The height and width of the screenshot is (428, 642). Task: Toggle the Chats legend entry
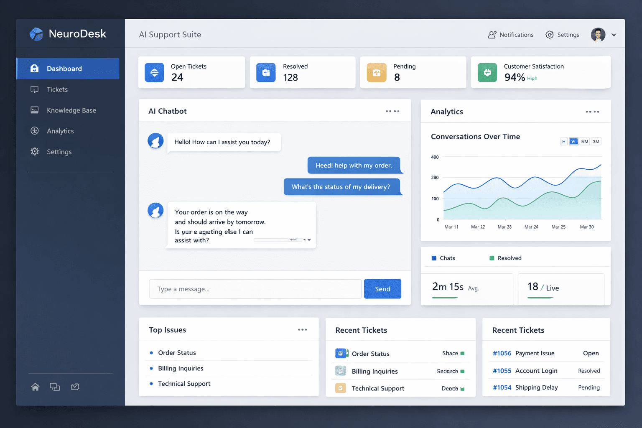pyautogui.click(x=443, y=258)
